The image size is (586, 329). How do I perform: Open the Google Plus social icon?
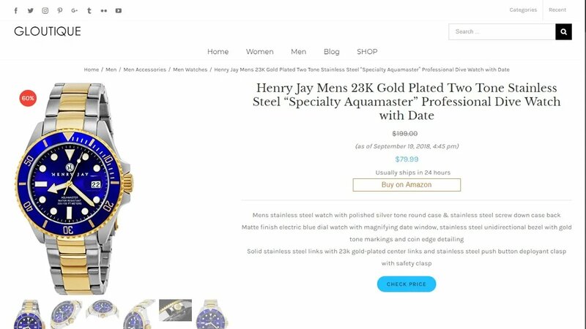pyautogui.click(x=75, y=10)
